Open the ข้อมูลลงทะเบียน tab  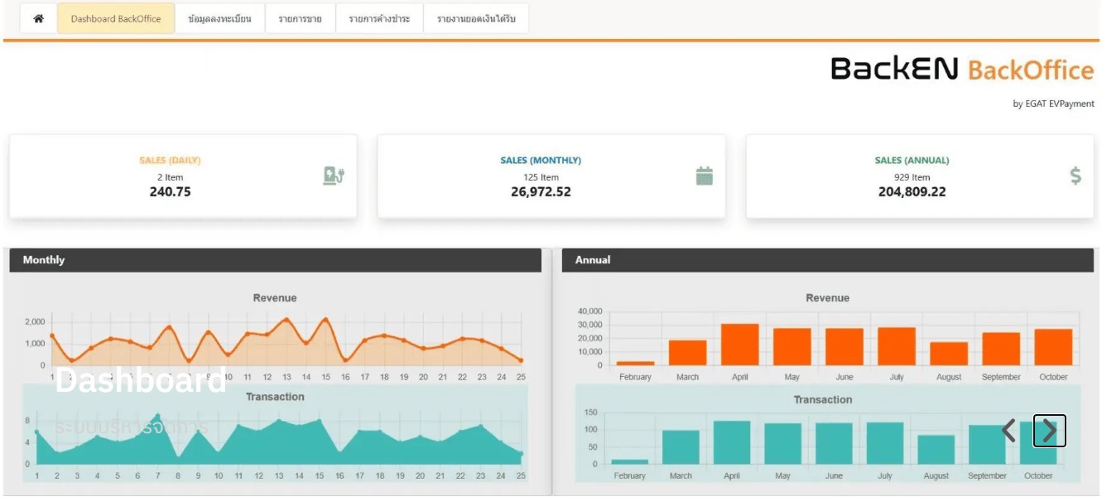click(219, 18)
